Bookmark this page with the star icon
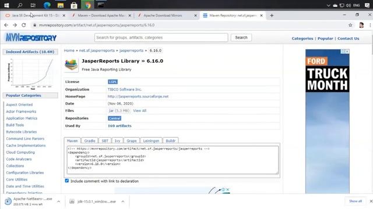 click(350, 25)
